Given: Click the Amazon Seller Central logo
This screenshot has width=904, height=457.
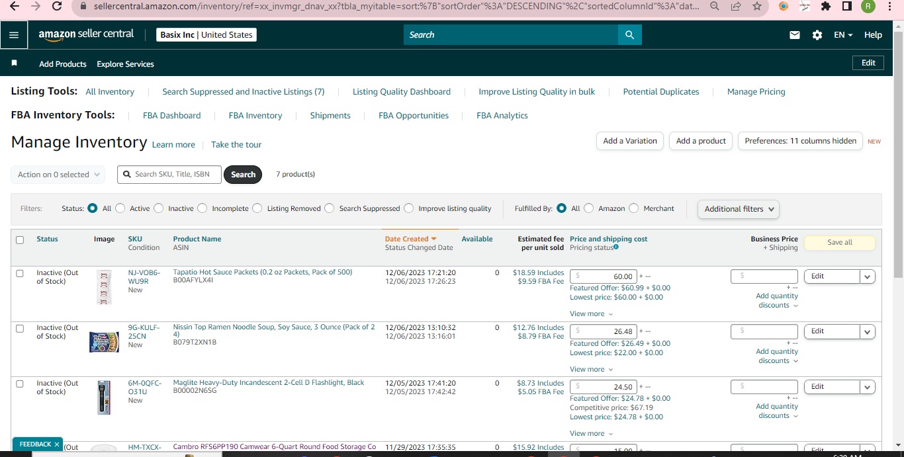Looking at the screenshot, I should click(86, 34).
